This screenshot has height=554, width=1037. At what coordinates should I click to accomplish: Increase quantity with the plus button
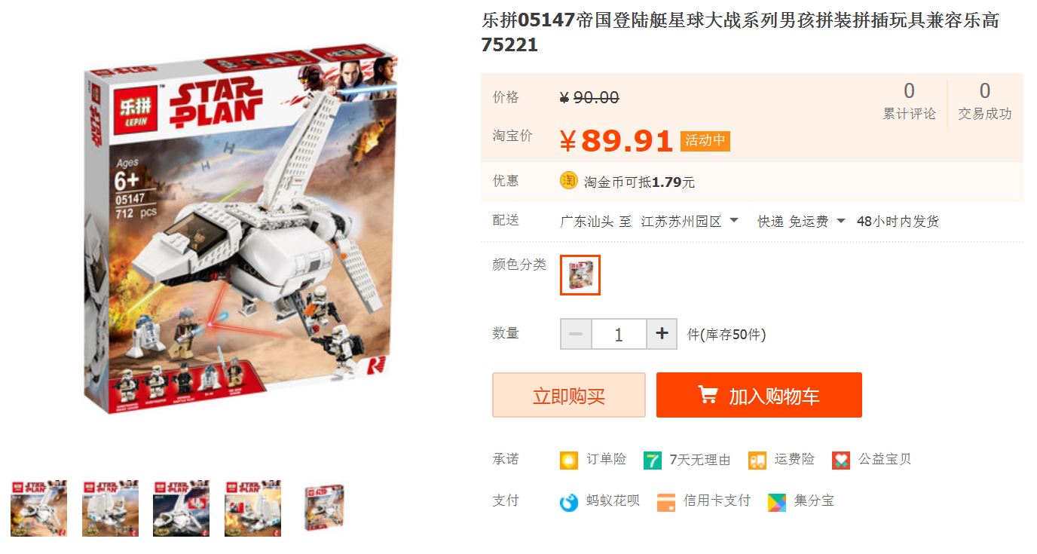[662, 334]
